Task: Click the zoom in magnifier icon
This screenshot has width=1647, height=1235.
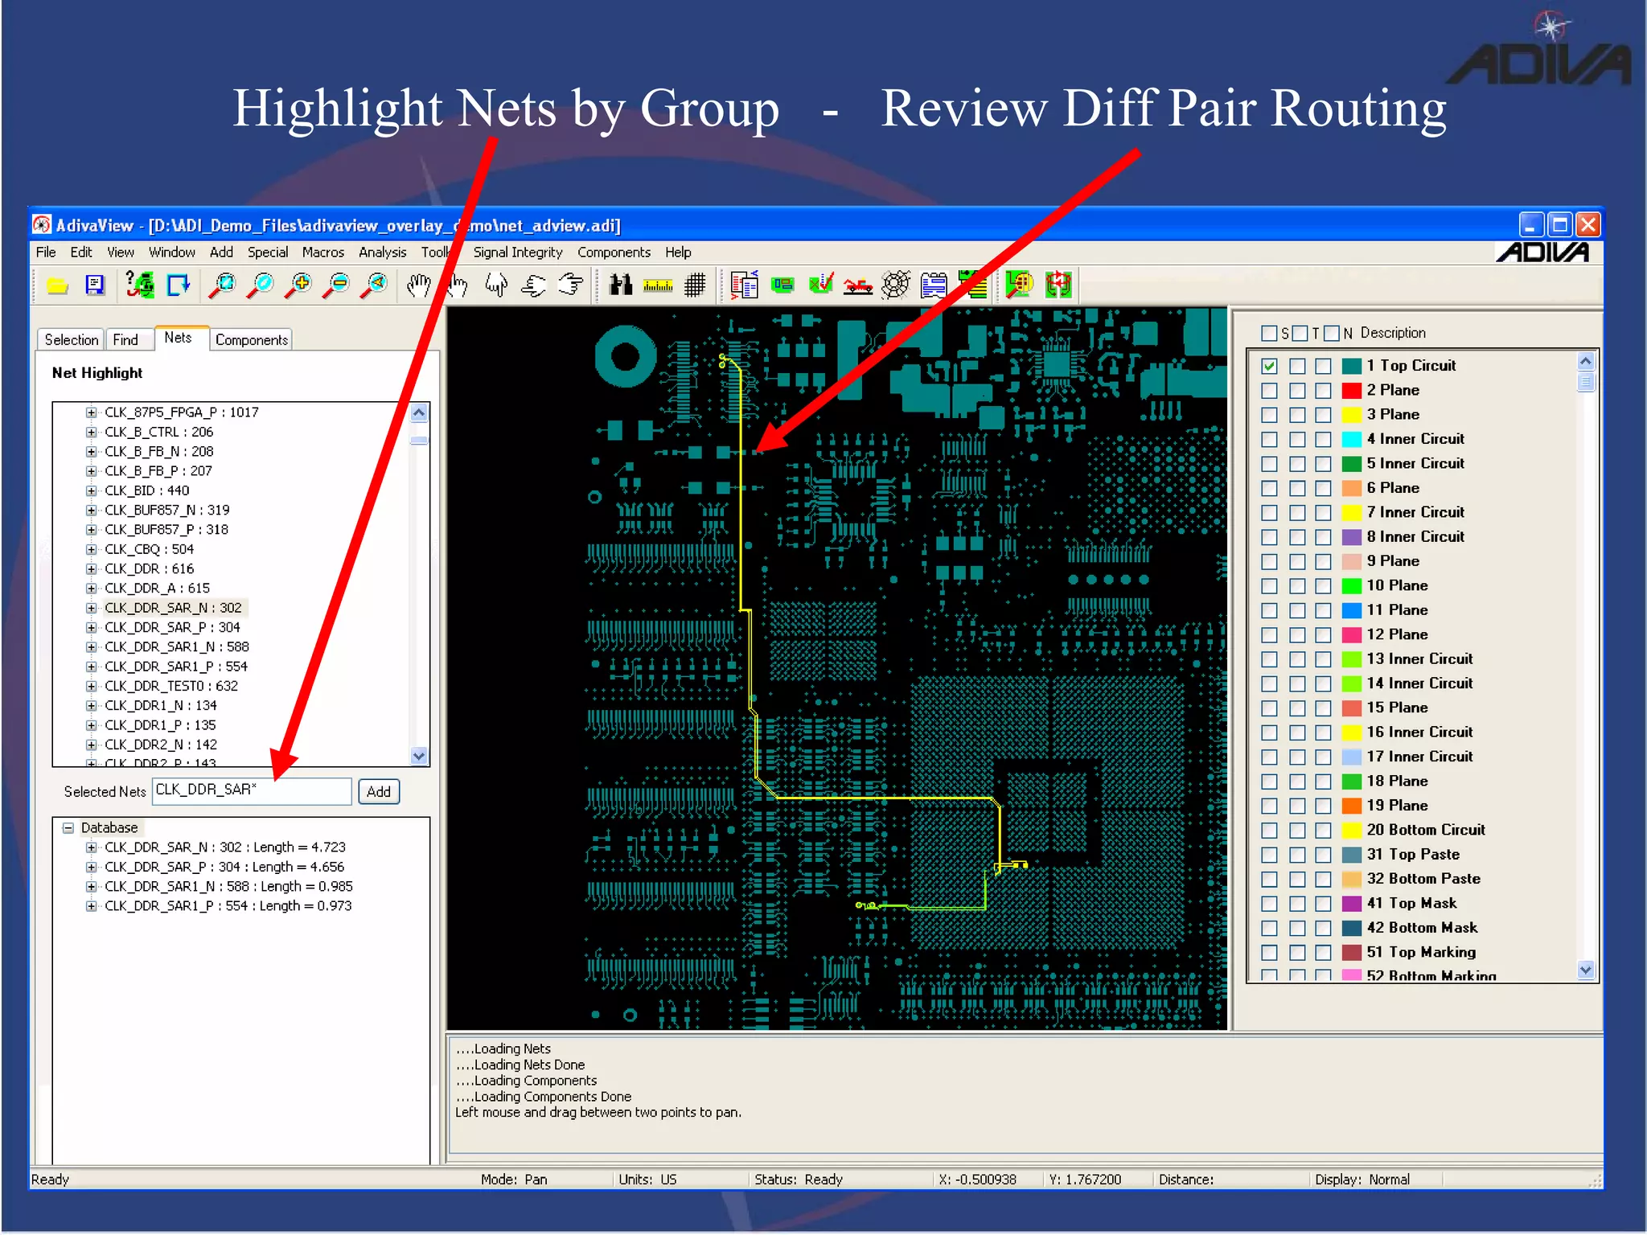Action: point(300,285)
